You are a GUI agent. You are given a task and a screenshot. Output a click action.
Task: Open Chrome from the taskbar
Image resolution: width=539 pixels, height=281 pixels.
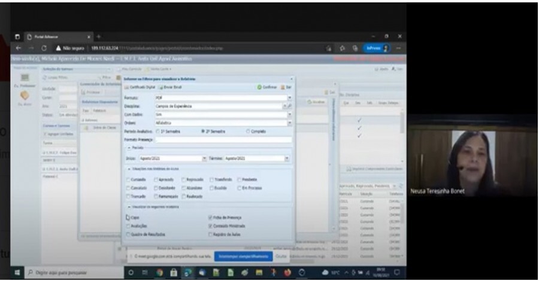click(161, 272)
